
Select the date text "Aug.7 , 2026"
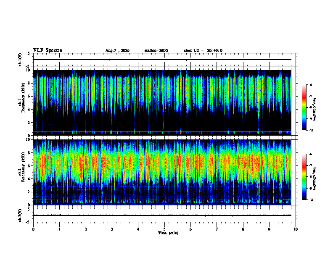point(117,50)
